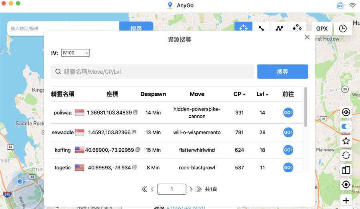
Task: Toggle the blue switch in sidebar
Action: tap(346, 127)
